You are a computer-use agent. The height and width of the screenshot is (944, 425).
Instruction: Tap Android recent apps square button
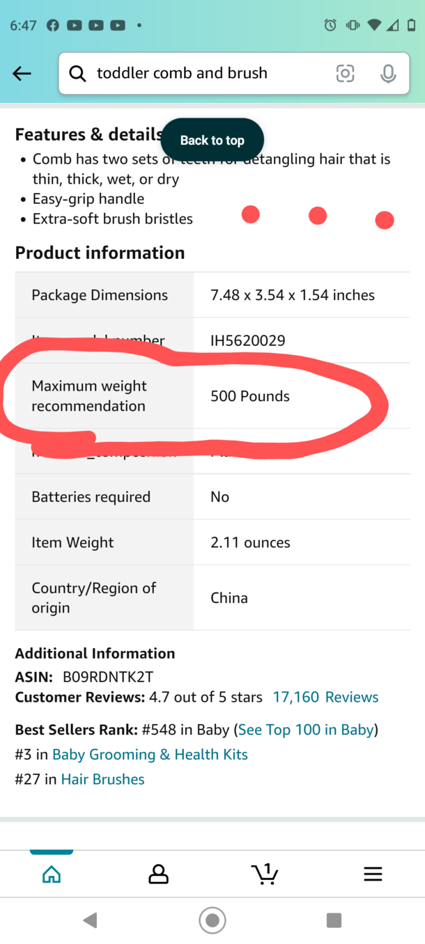[334, 920]
